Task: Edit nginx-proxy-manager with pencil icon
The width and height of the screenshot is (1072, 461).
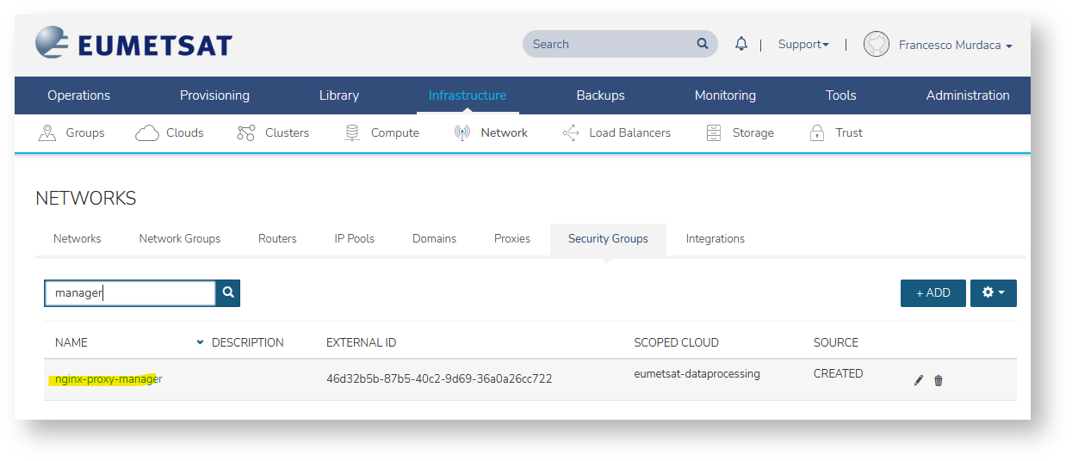Action: coord(919,380)
